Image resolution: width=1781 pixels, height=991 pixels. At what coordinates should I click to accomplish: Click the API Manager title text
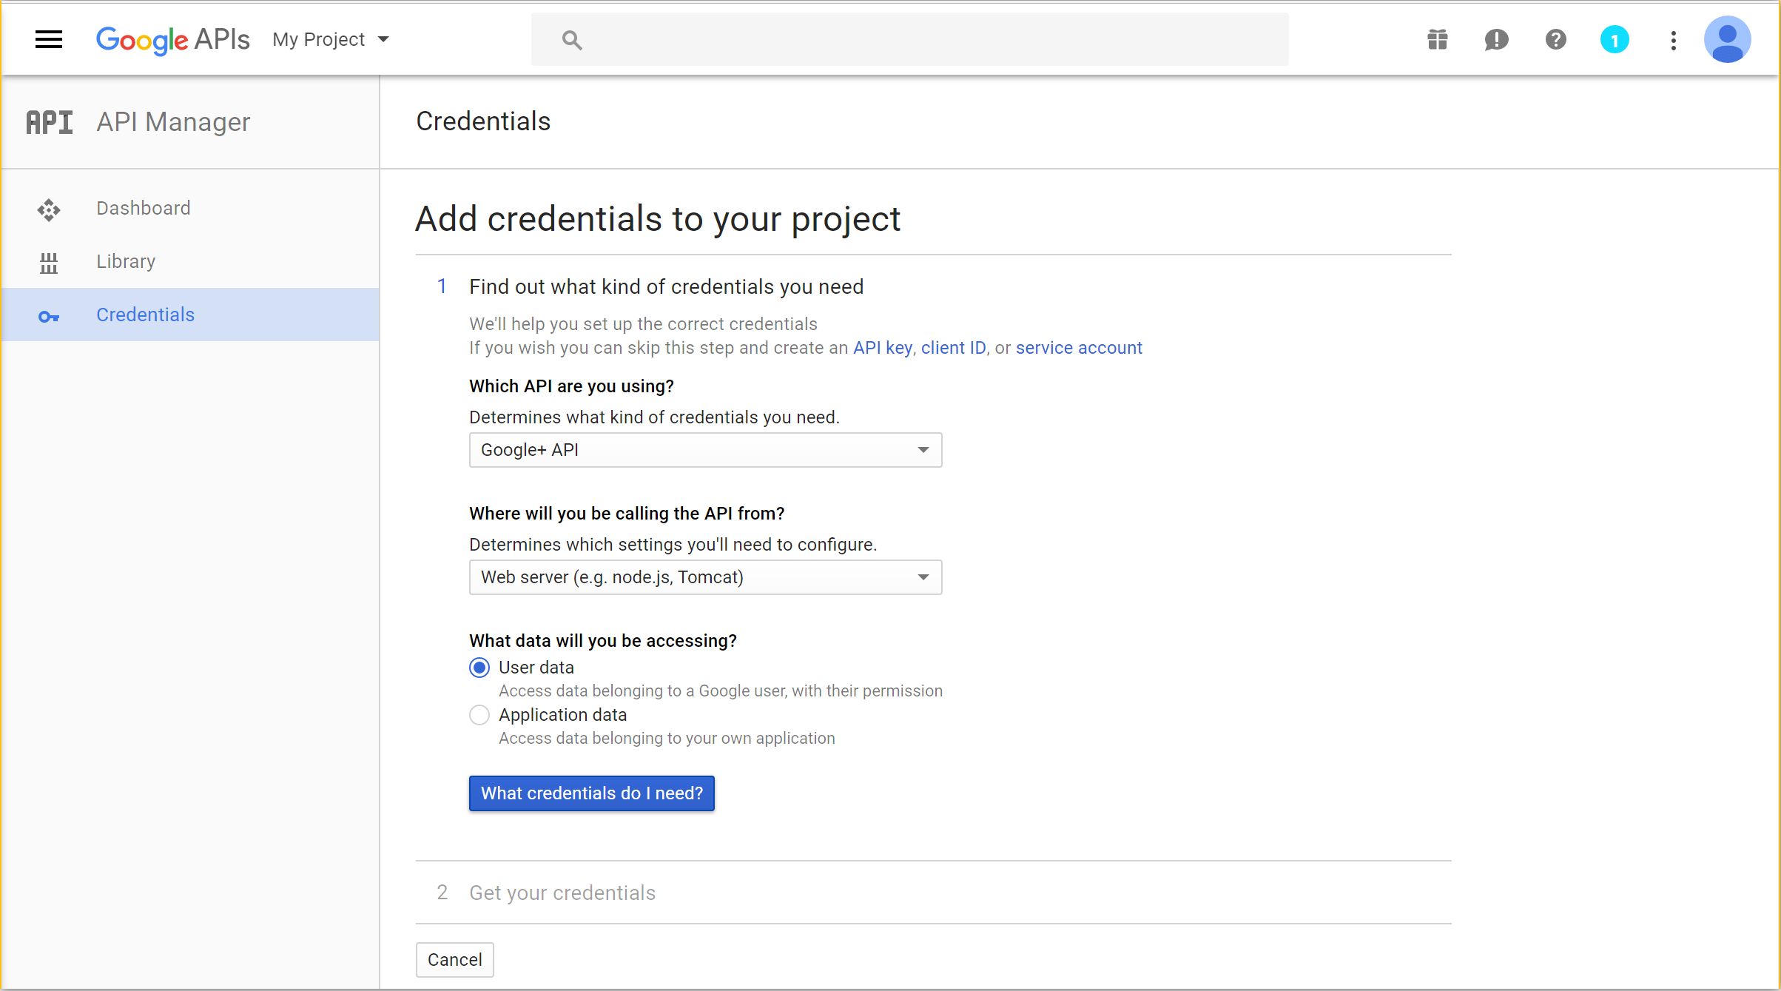(x=173, y=122)
